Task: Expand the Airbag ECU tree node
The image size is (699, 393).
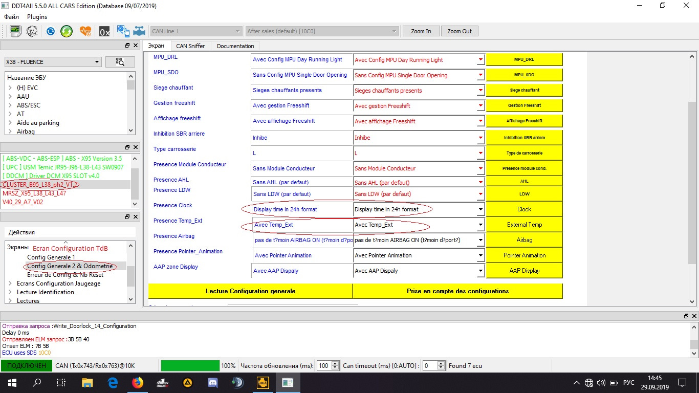Action: tap(10, 132)
